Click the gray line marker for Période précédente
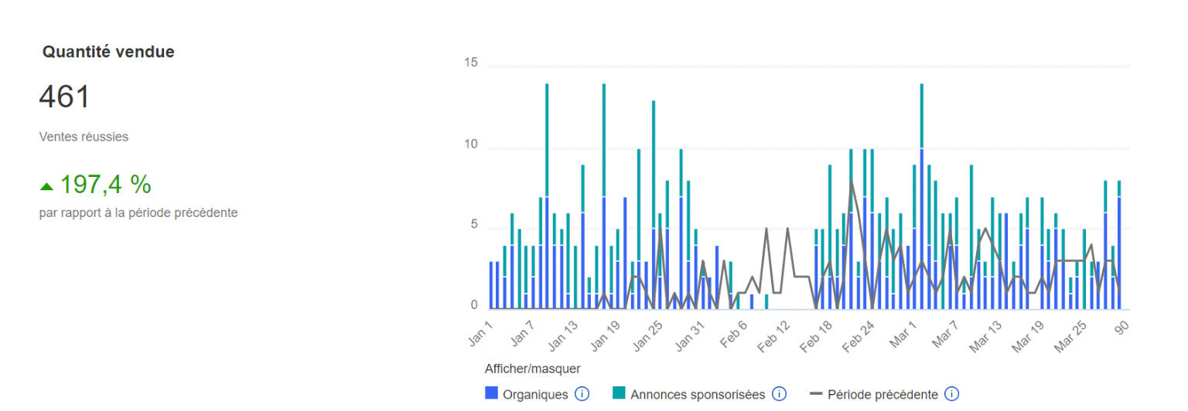The image size is (1188, 411). tap(815, 394)
